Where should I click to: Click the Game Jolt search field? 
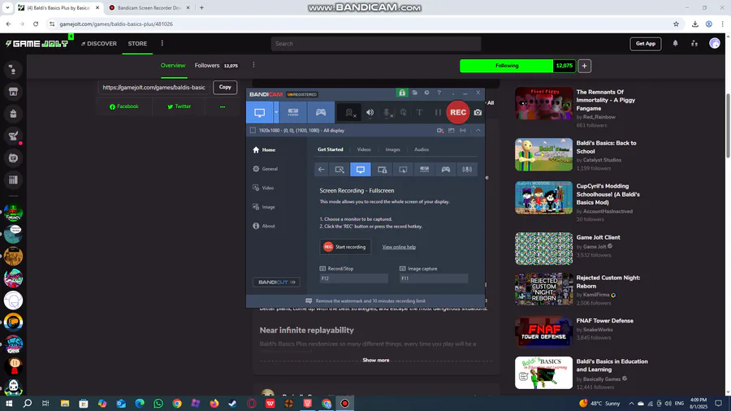376,43
